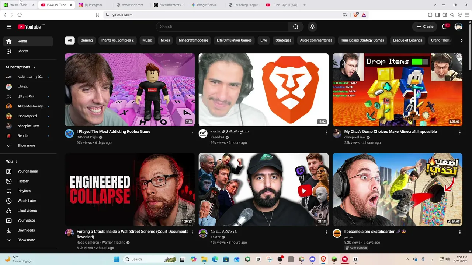Image resolution: width=472 pixels, height=265 pixels.
Task: Click the magnifier search button on YouTube
Action: 296,26
